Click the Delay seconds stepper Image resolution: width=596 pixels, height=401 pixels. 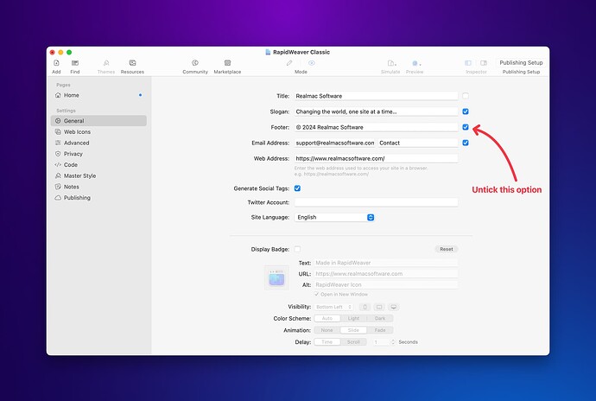[x=393, y=342]
